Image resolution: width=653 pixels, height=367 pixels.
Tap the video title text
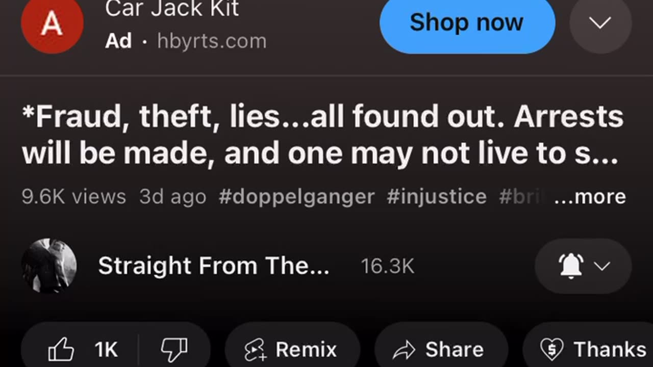[x=322, y=135]
